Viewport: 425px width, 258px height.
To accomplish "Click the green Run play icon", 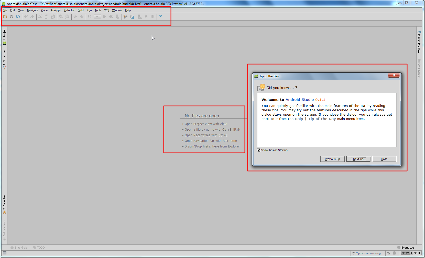I will pos(105,17).
